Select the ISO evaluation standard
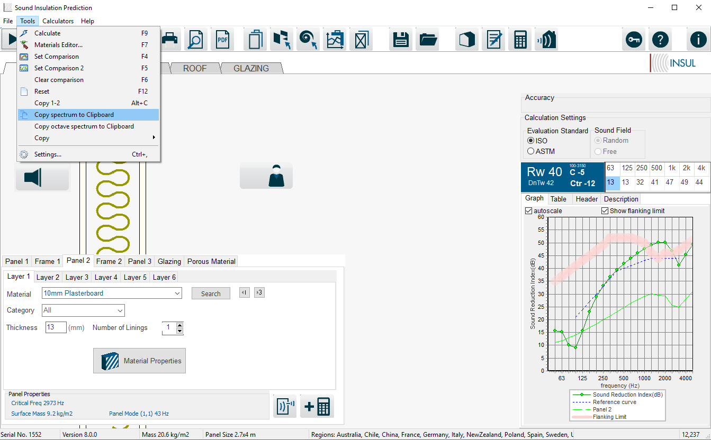 point(537,141)
